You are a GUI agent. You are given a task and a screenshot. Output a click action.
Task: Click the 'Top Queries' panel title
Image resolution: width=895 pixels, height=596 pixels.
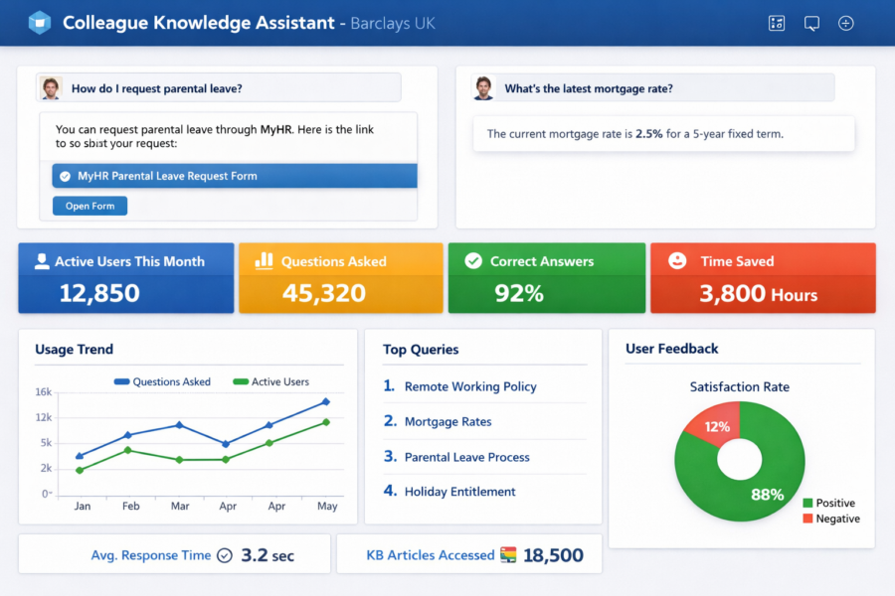point(421,349)
